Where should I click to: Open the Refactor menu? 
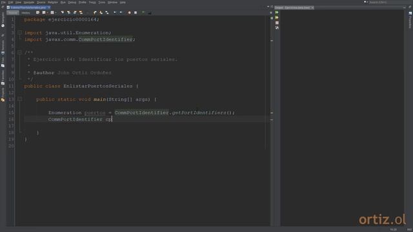pyautogui.click(x=53, y=3)
